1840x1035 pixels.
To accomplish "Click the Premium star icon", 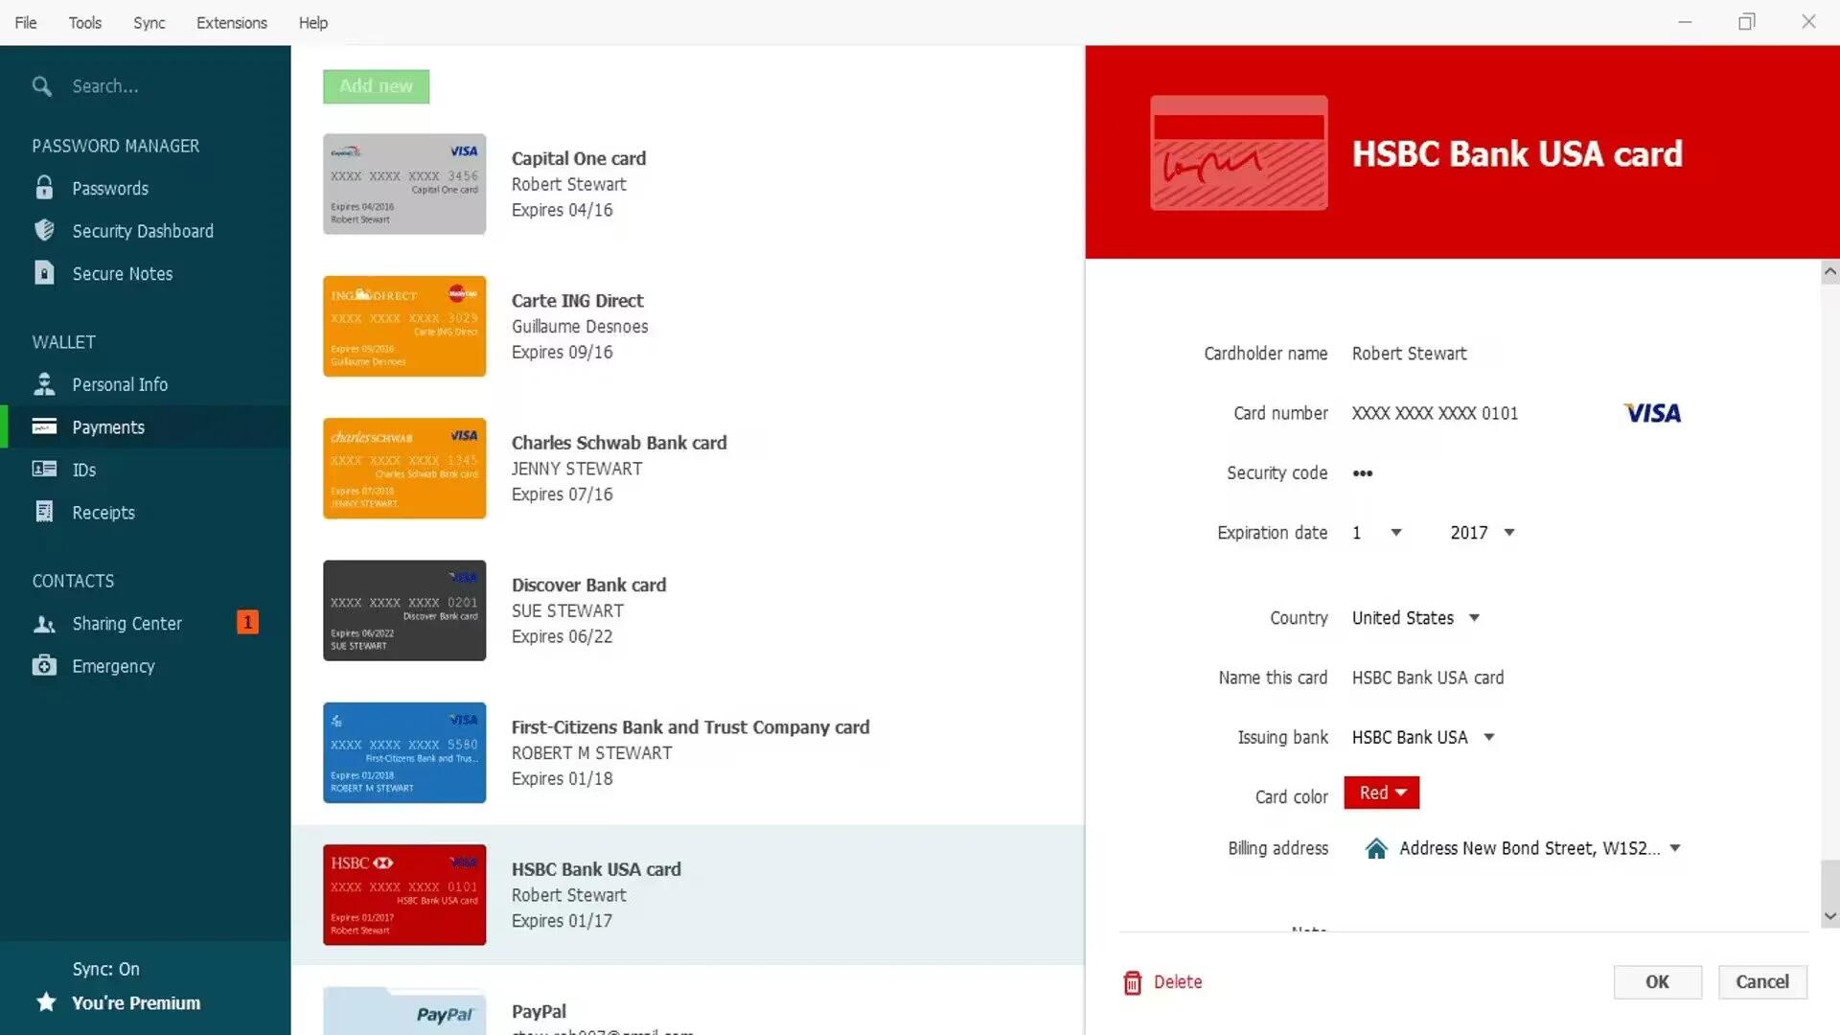I will 46,1002.
